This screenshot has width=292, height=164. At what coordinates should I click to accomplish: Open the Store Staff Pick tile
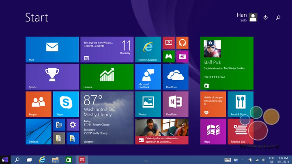tap(227, 63)
